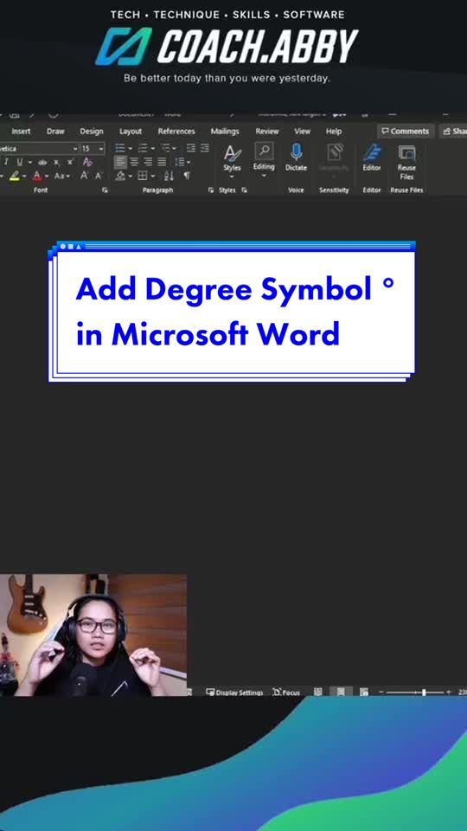The height and width of the screenshot is (831, 467).
Task: Increase font size with grow icon
Action: [84, 176]
